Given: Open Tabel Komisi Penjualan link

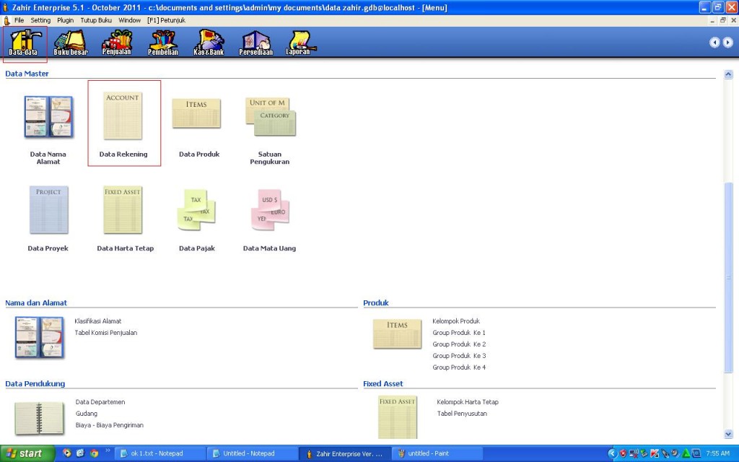Looking at the screenshot, I should click(x=106, y=333).
